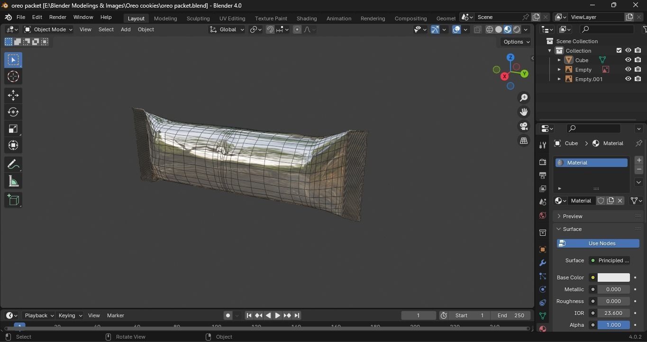Open the Physics properties tab
The height and width of the screenshot is (342, 647).
(x=543, y=289)
